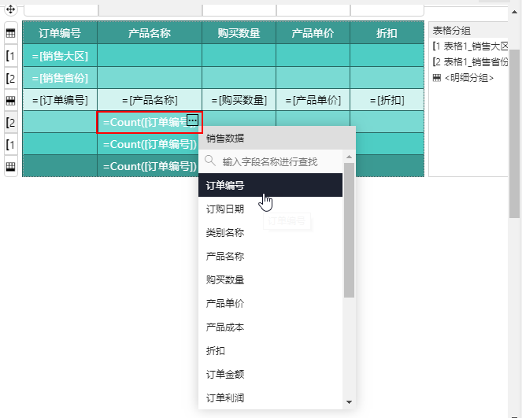
Task: Select 表格1_销售省份 group in tree
Action: pos(474,62)
